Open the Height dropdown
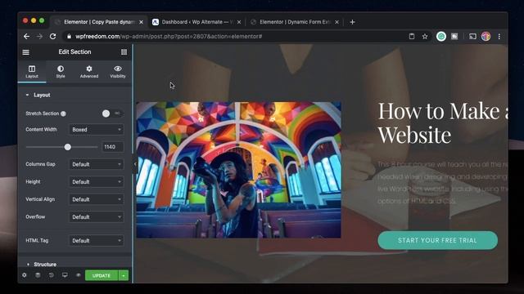Screen dimensions: 524x294 pos(97,181)
